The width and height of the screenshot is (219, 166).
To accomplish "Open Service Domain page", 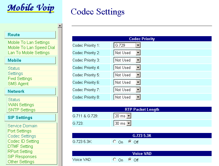I will [x=22, y=126].
